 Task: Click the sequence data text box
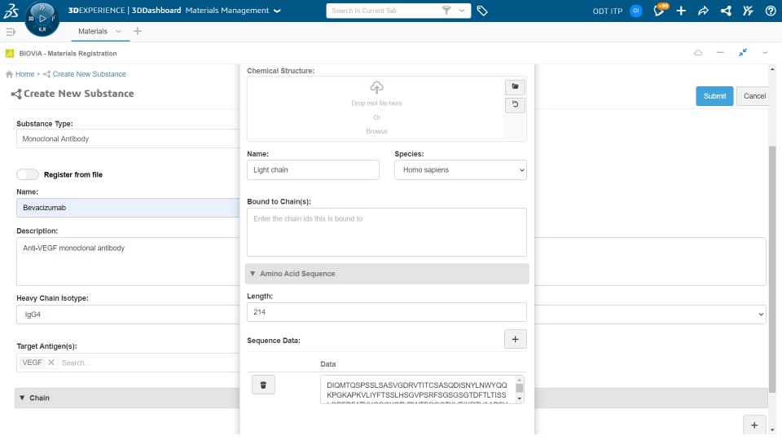click(417, 389)
